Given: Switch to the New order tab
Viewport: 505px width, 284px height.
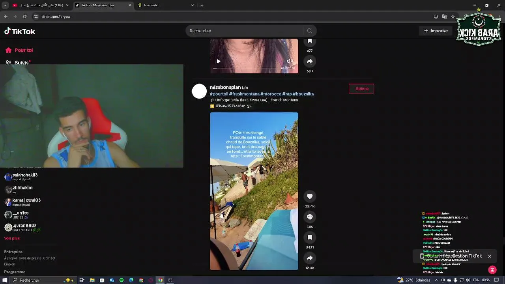Looking at the screenshot, I should [166, 5].
